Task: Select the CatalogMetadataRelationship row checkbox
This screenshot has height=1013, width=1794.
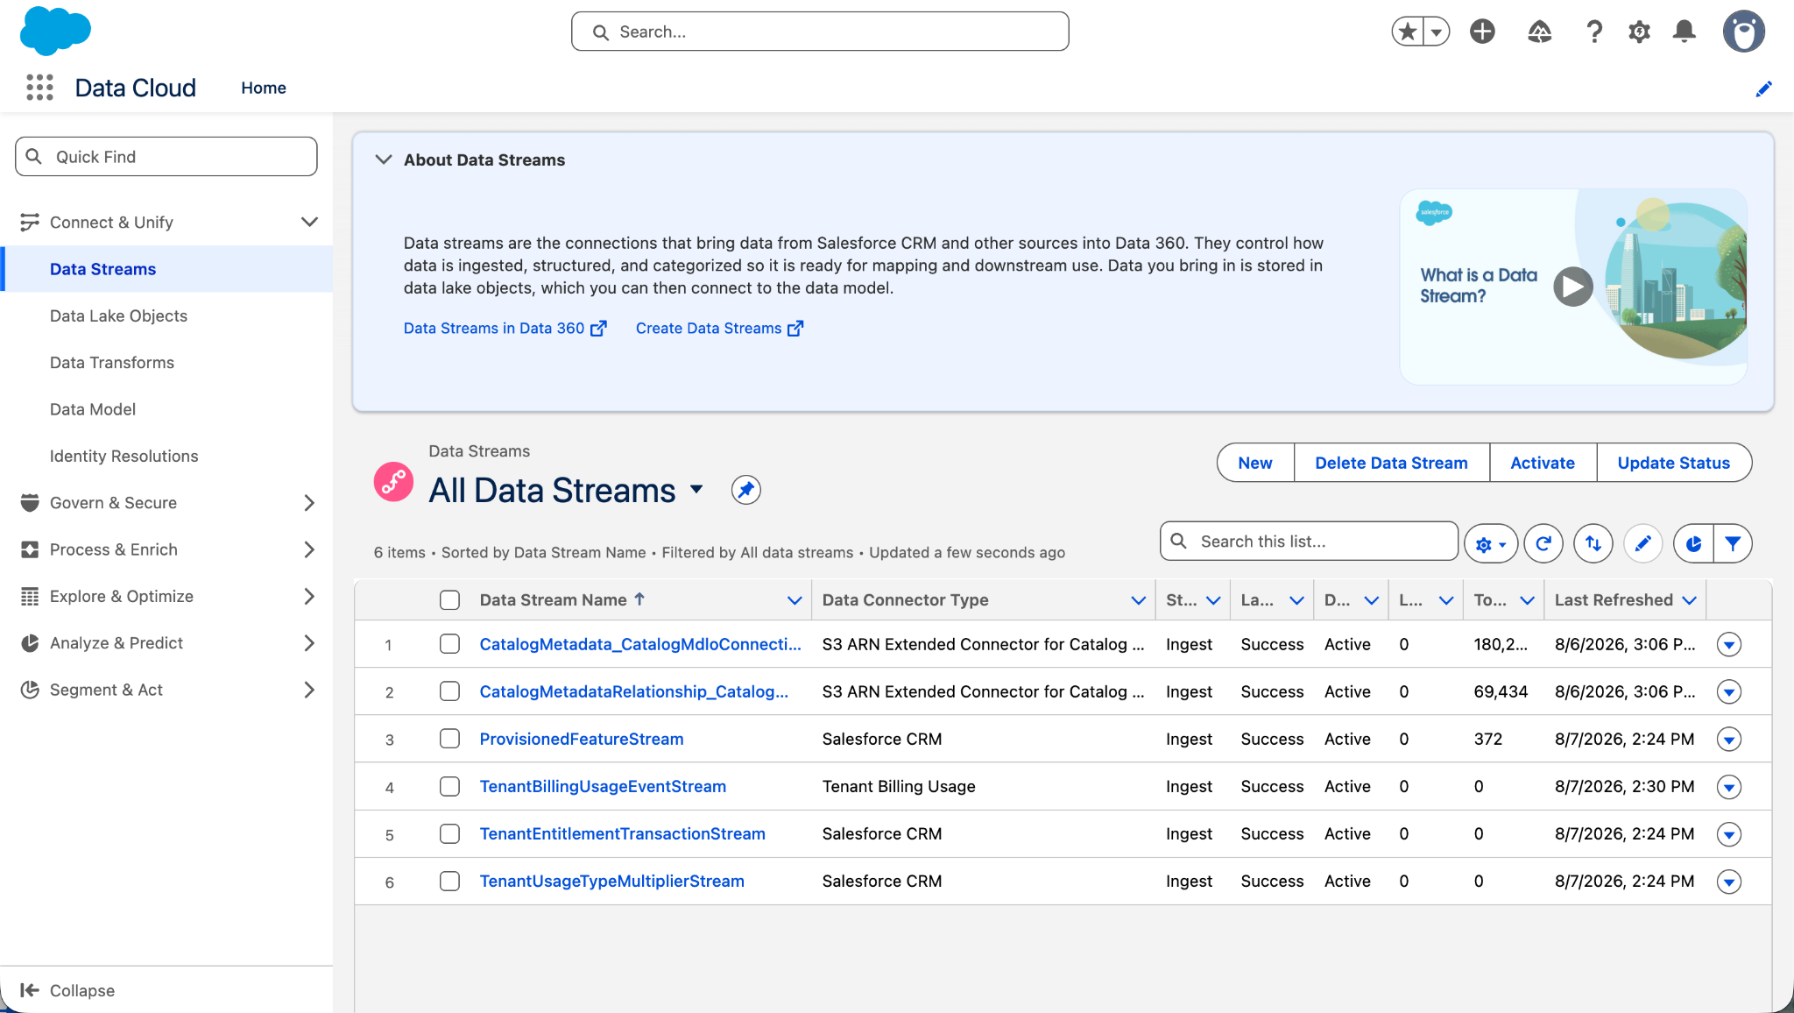Action: coord(449,691)
